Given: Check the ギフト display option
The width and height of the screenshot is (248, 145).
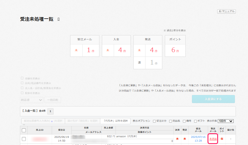Looking at the screenshot, I should (196, 121).
